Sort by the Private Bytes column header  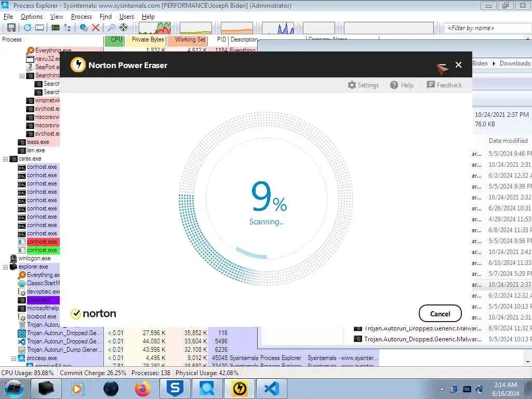pos(145,39)
